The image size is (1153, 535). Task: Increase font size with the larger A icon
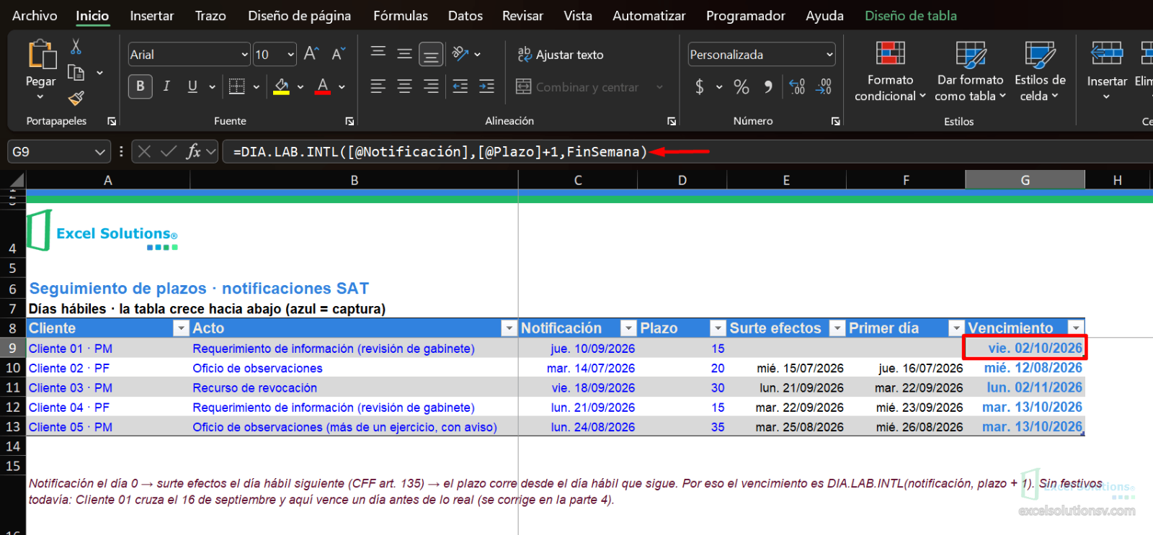311,54
